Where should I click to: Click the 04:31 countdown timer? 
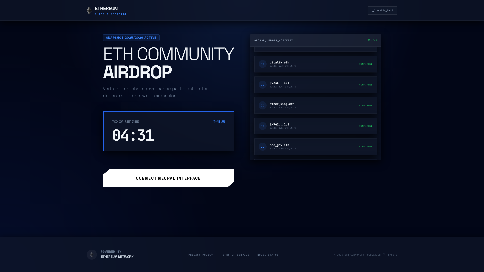[133, 135]
